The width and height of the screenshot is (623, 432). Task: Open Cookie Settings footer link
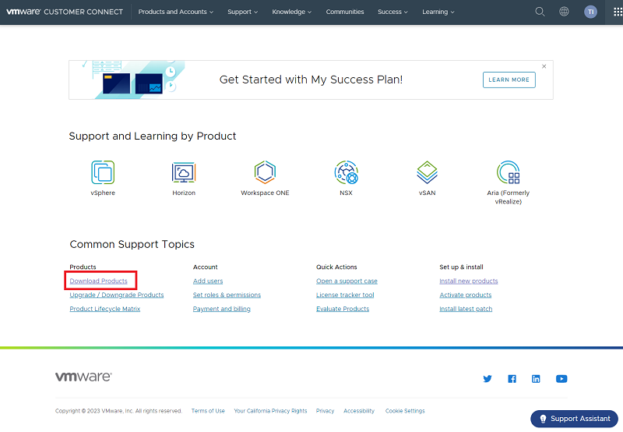[405, 411]
